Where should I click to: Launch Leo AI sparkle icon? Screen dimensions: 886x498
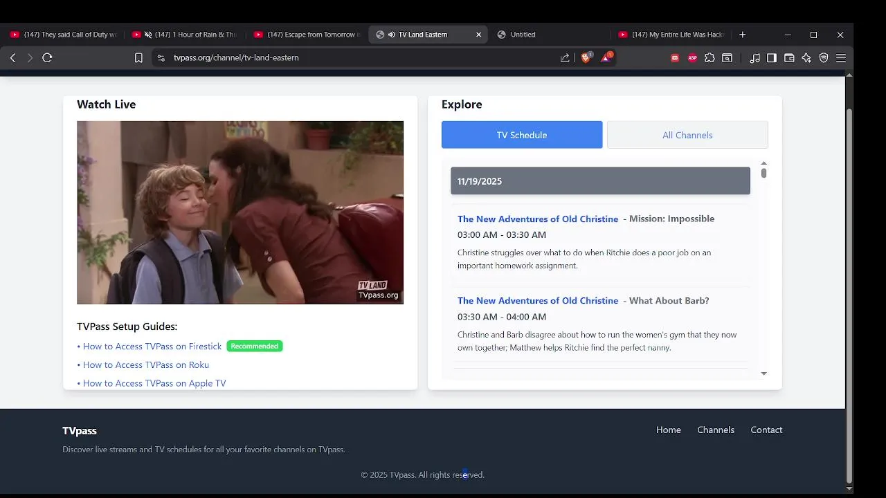coord(806,58)
